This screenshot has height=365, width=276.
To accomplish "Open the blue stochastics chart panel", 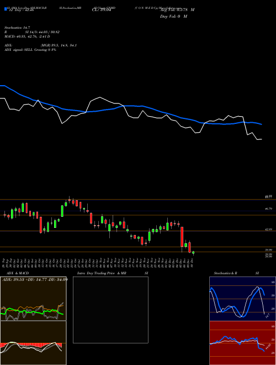I will pyautogui.click(x=242, y=299).
